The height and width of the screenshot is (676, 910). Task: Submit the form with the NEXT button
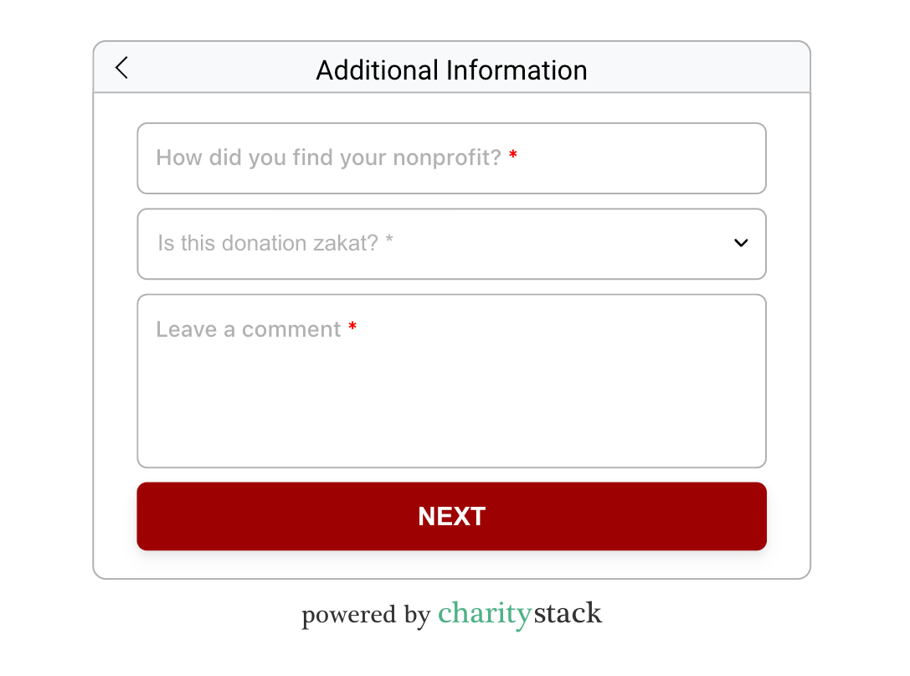click(451, 516)
